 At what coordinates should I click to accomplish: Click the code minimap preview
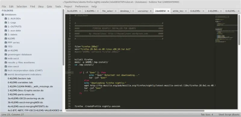coord(226,29)
